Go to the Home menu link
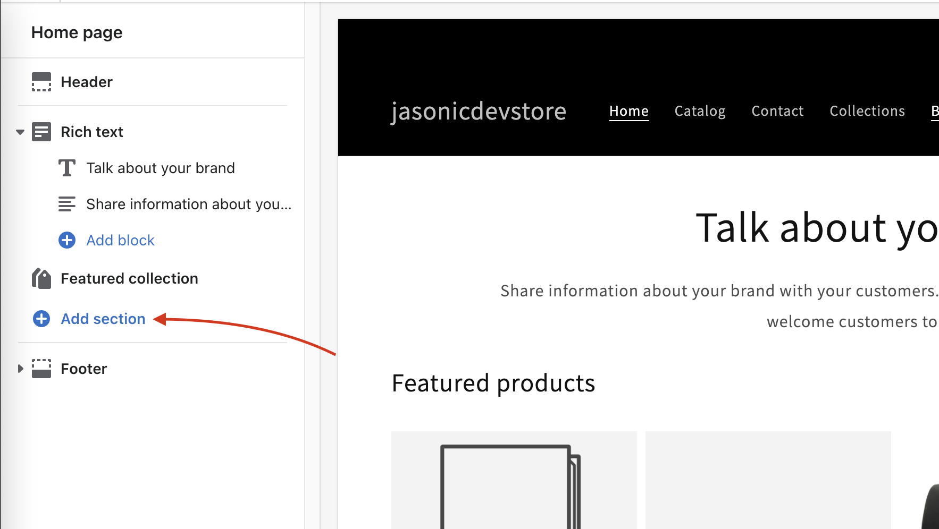The image size is (939, 529). tap(629, 111)
